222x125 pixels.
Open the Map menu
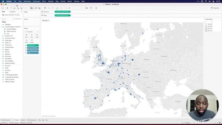tap(57, 1)
